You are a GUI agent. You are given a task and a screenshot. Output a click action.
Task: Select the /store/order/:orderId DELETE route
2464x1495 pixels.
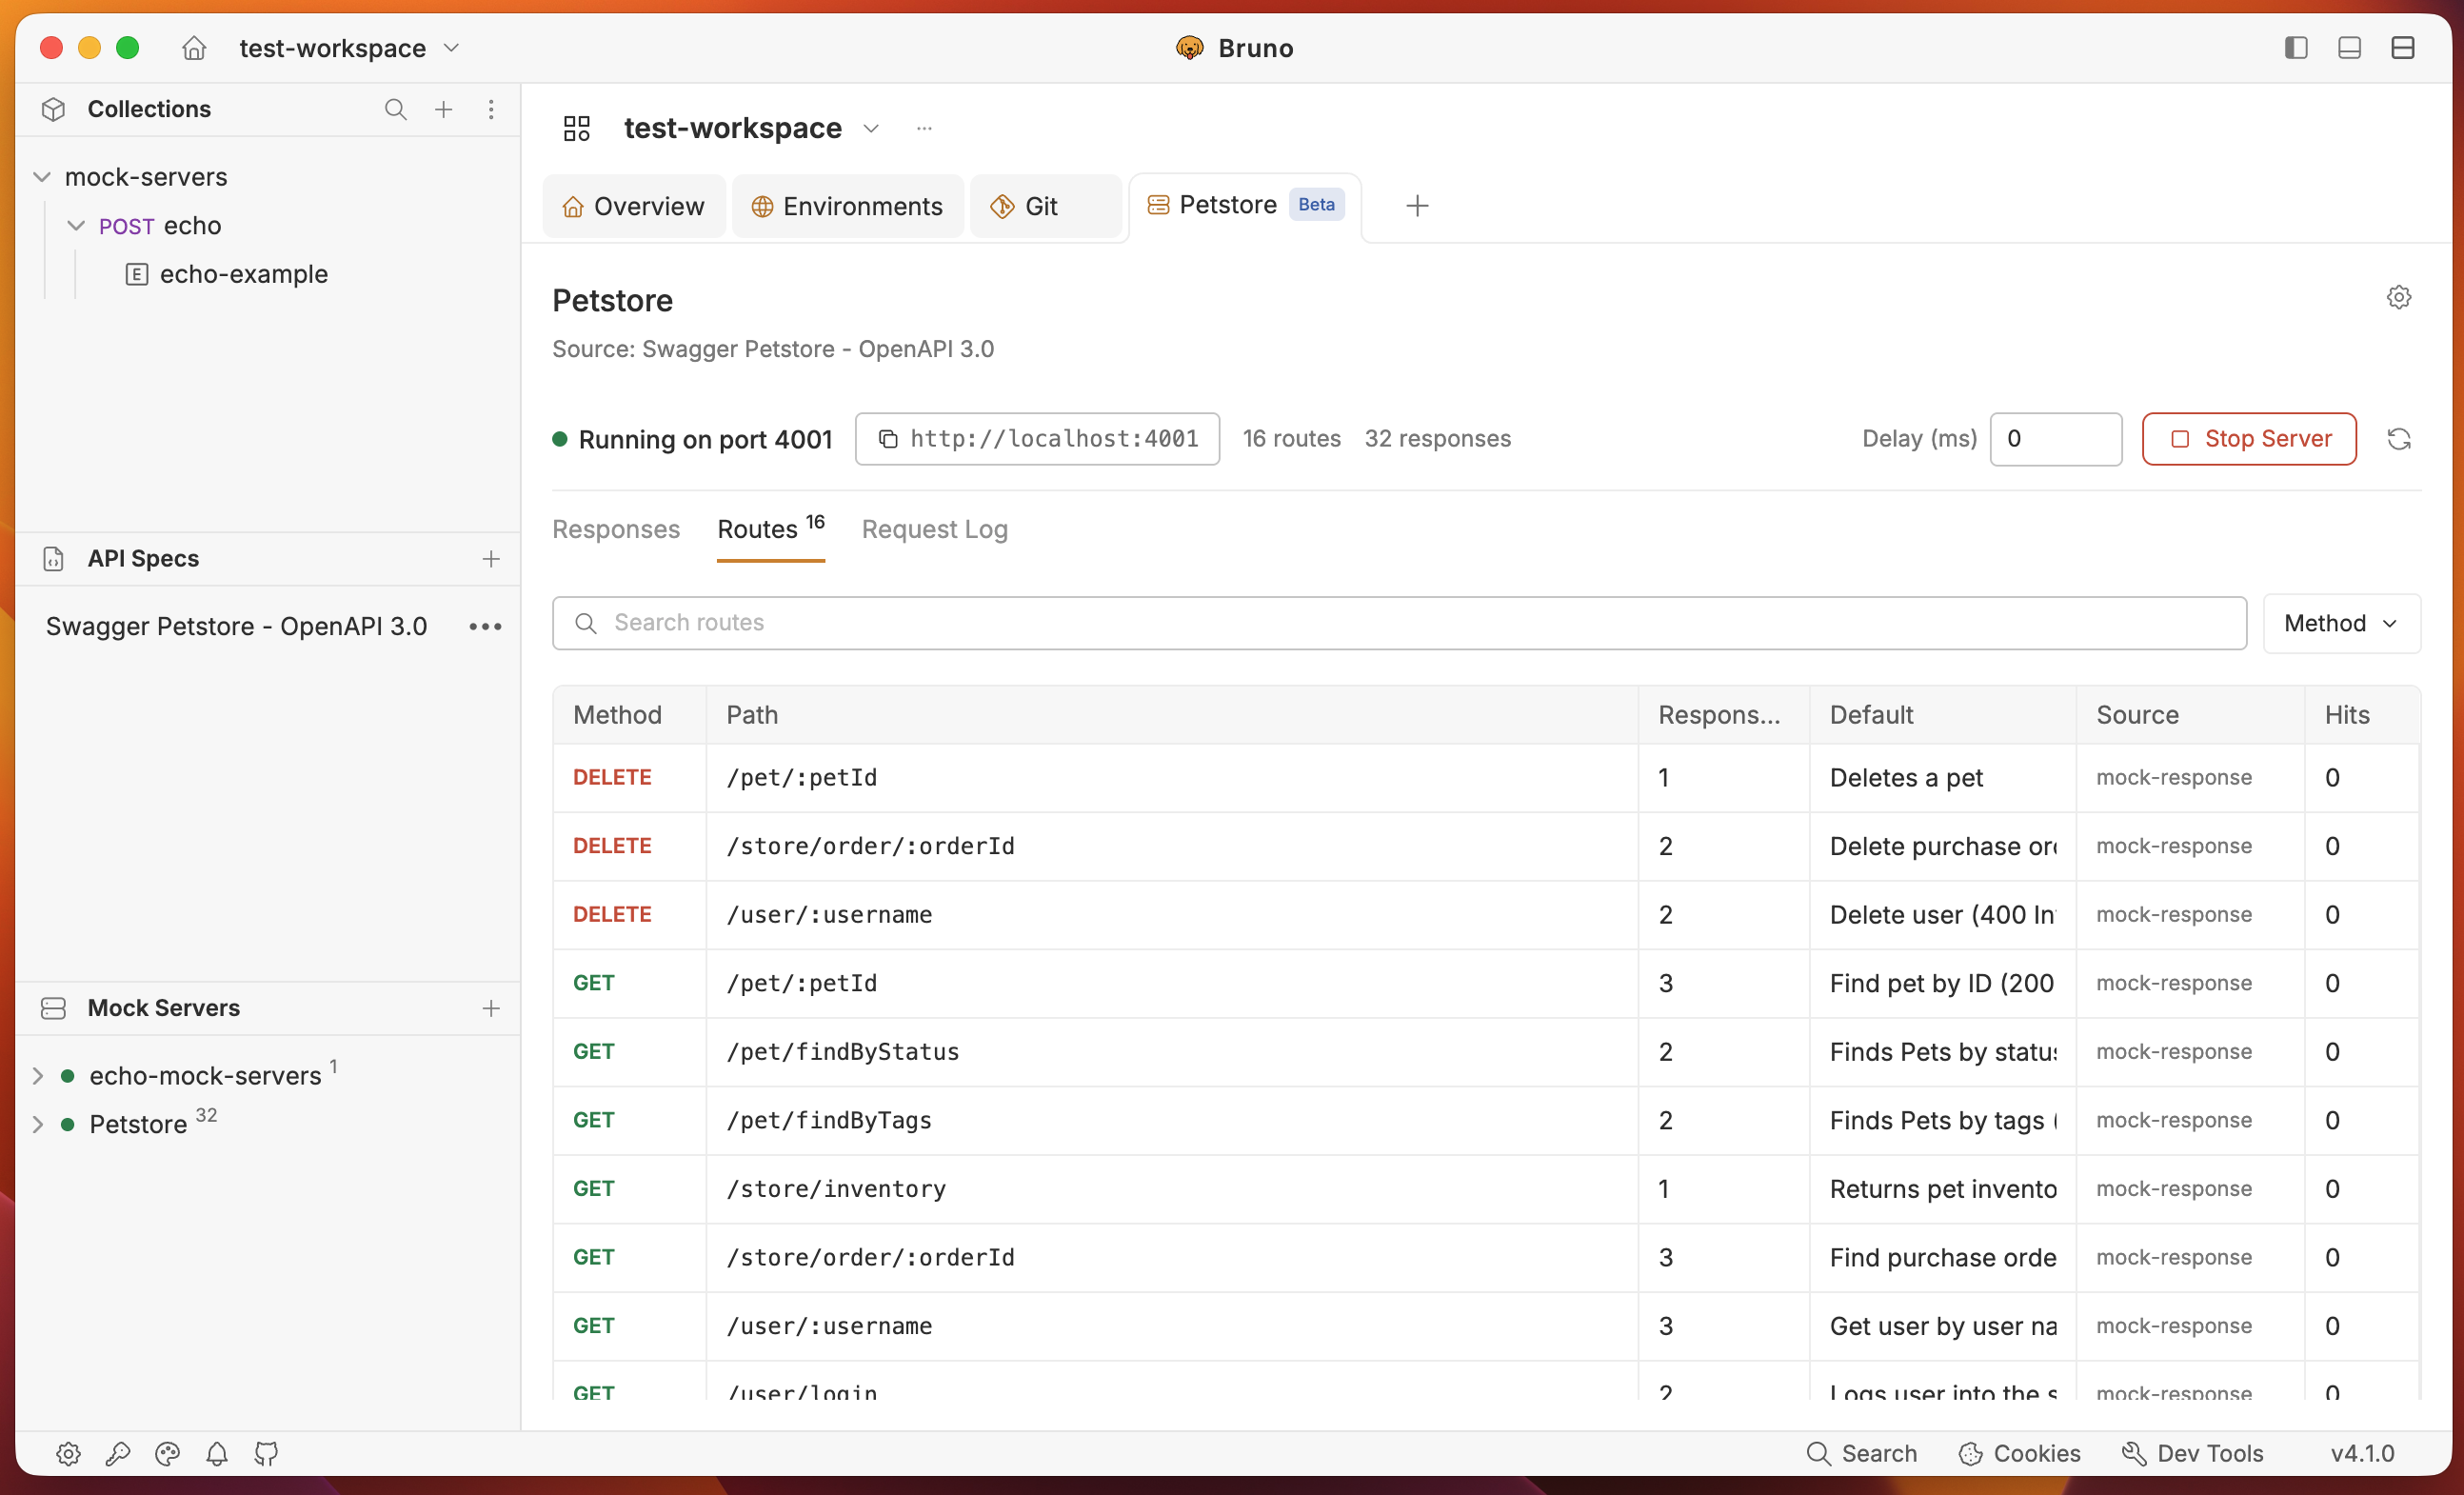click(1486, 846)
